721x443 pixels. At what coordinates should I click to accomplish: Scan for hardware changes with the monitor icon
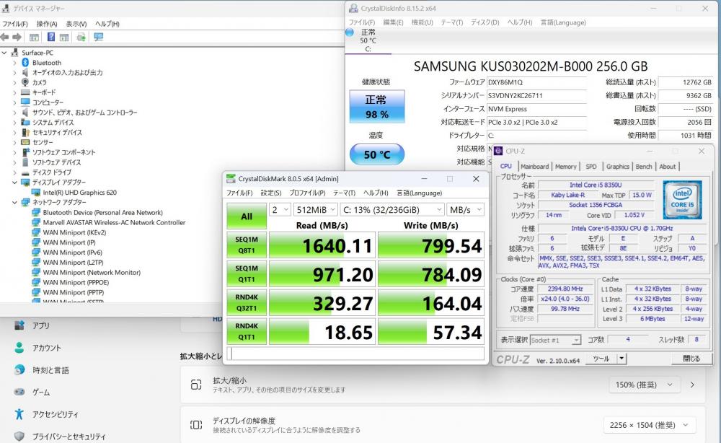tap(98, 38)
